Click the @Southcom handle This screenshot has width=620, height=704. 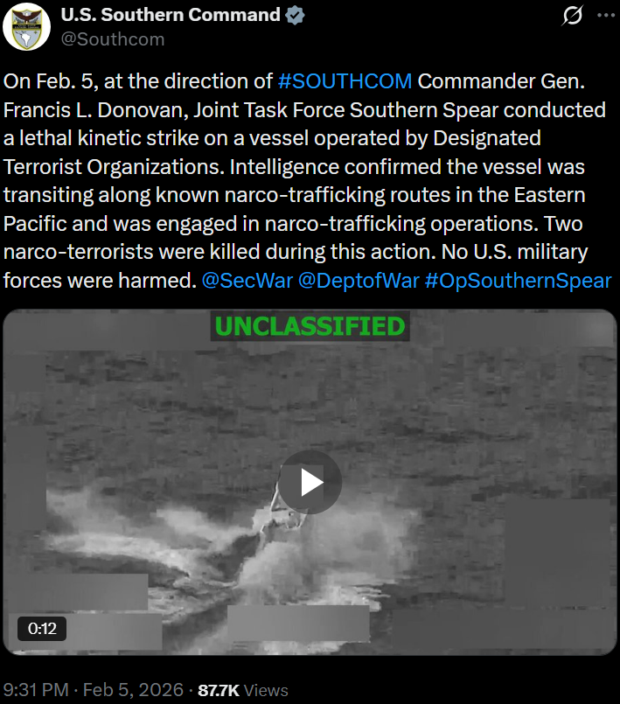[x=113, y=39]
